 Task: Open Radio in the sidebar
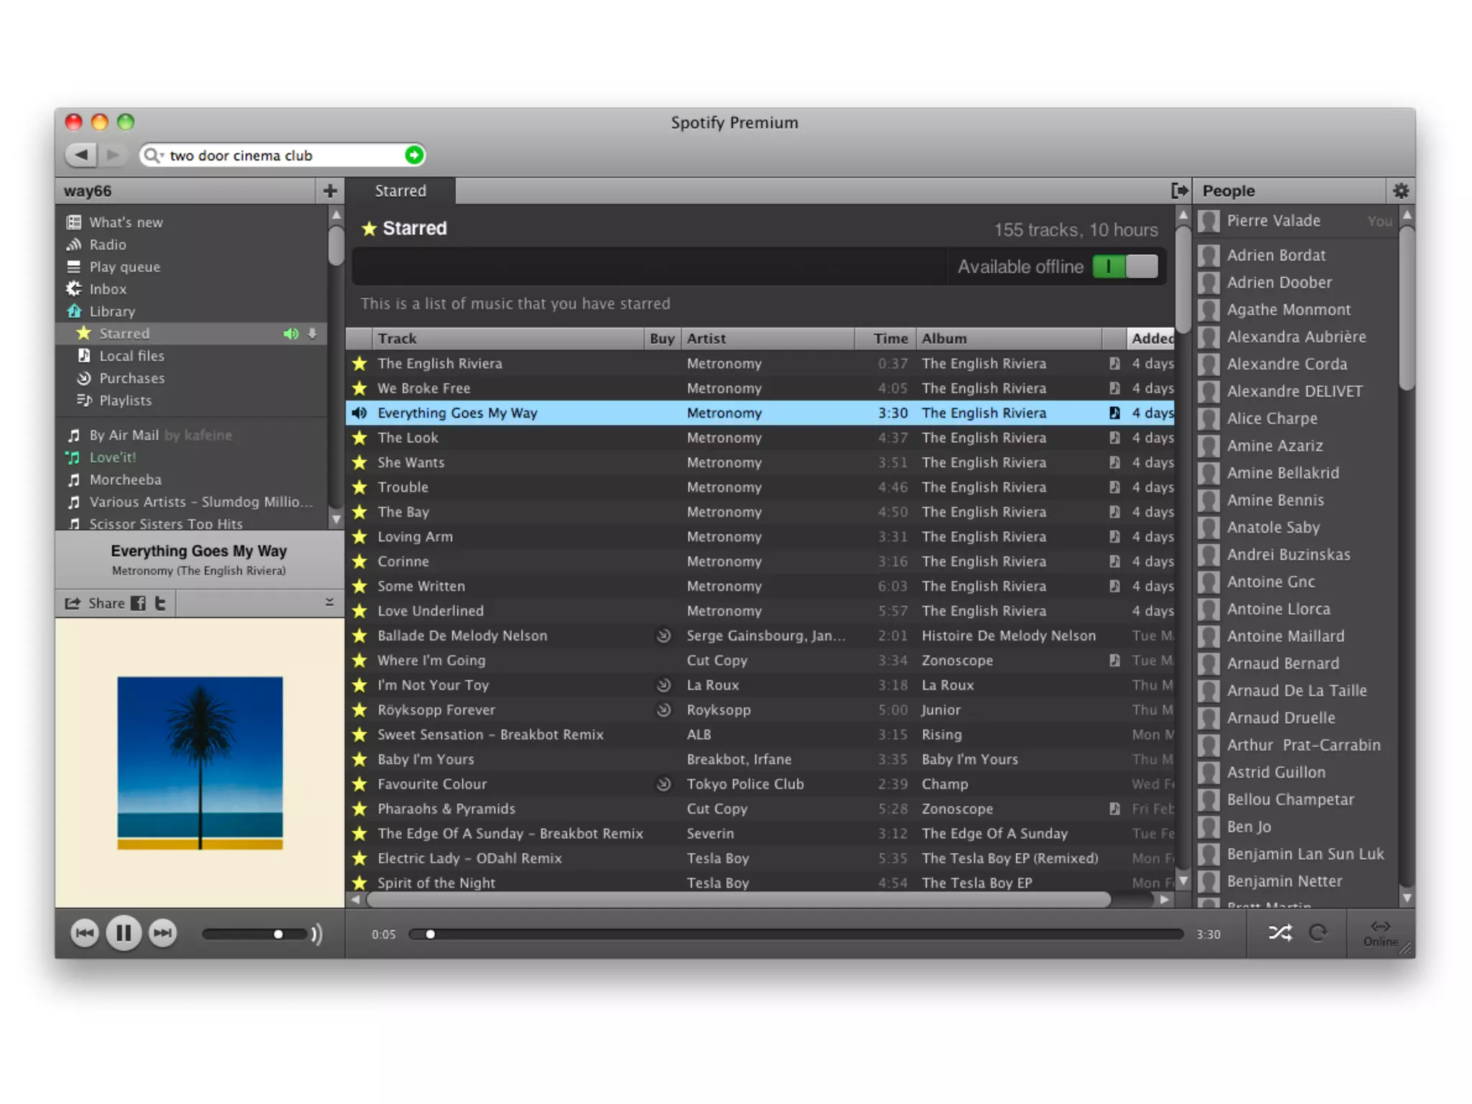tap(107, 244)
